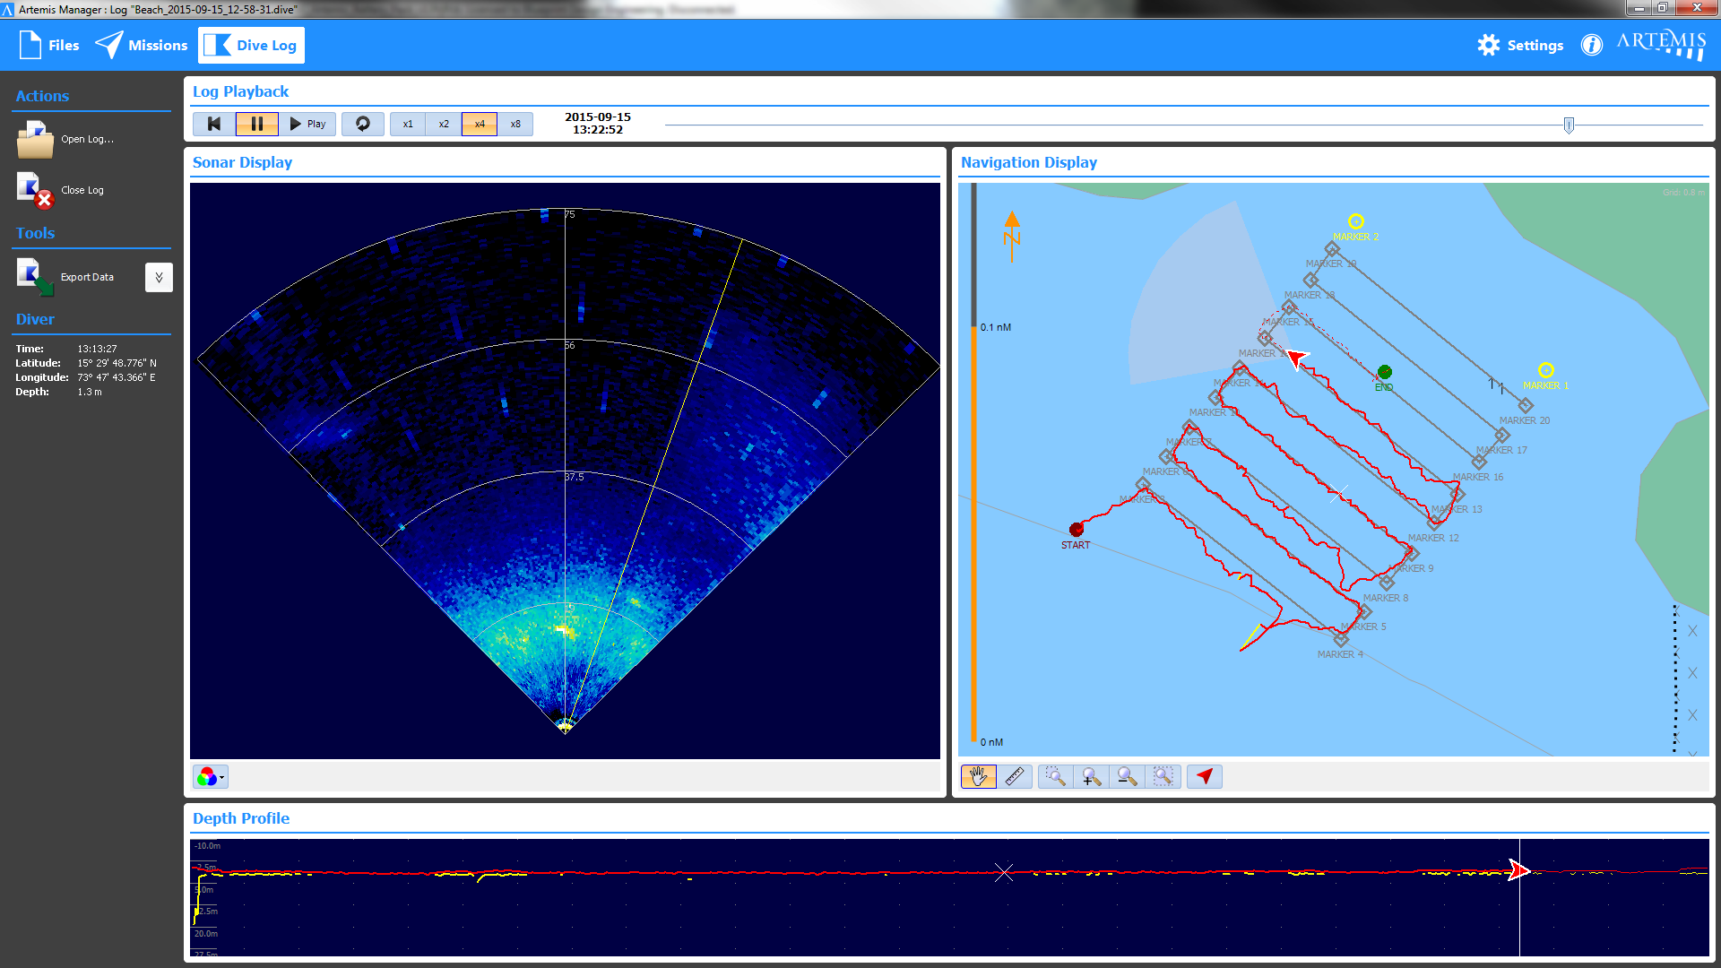
Task: Click the zoom in tool on Navigation Display
Action: [x=1090, y=776]
